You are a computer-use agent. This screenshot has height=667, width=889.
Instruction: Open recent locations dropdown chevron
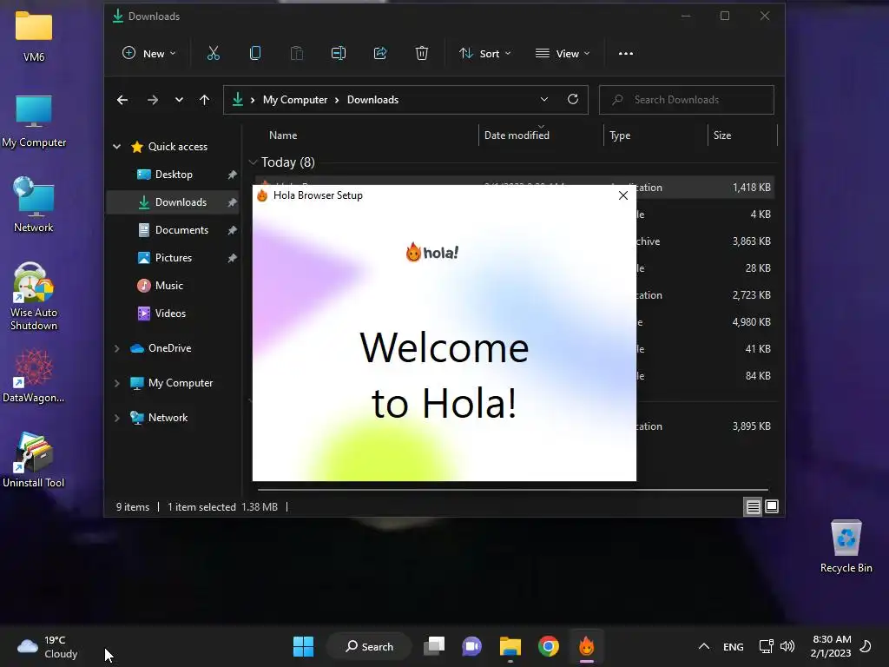tap(179, 100)
